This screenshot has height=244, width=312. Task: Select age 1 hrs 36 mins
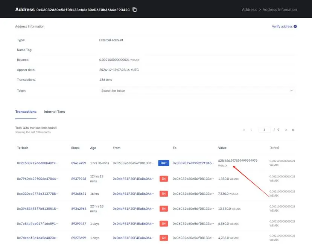[99, 163]
